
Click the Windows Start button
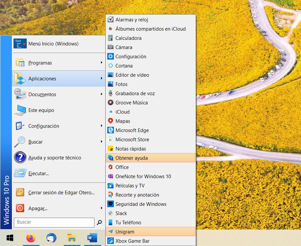pyautogui.click(x=10, y=238)
